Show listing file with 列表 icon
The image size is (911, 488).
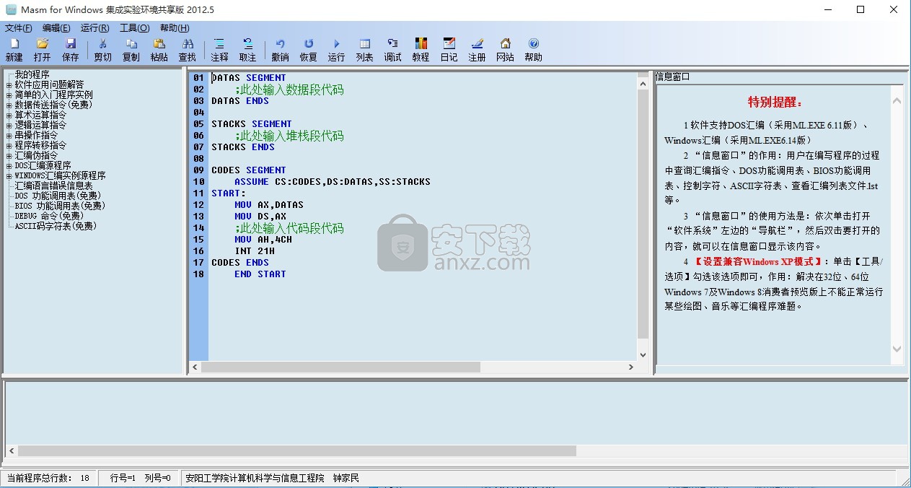(x=364, y=50)
